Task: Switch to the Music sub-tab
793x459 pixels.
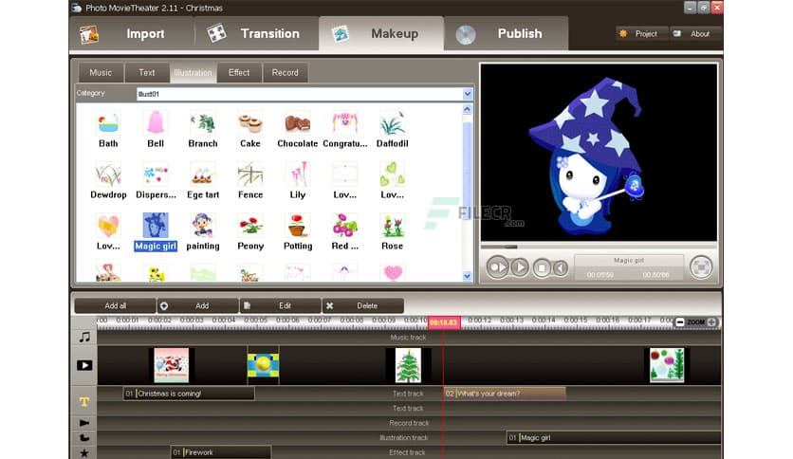Action: click(x=101, y=73)
